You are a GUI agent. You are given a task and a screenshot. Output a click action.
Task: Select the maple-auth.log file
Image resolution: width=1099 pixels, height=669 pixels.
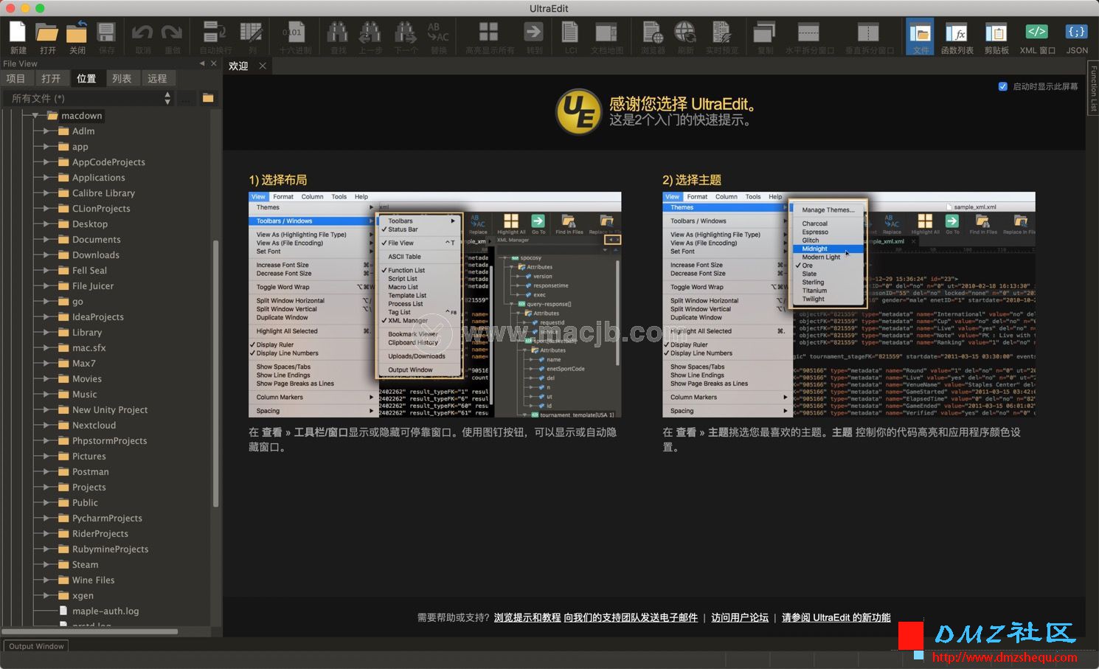pos(105,611)
